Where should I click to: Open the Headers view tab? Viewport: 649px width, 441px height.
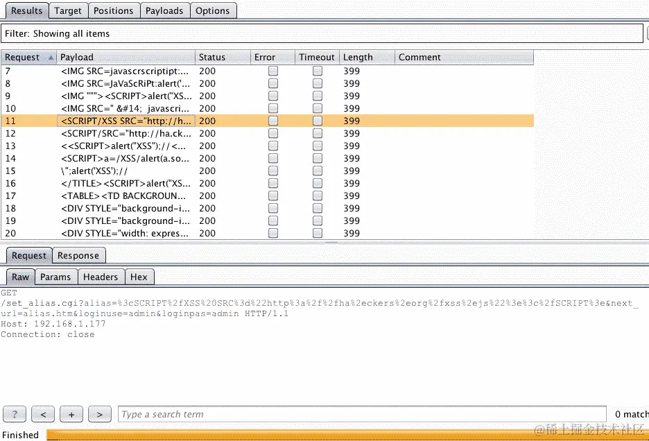(x=101, y=277)
